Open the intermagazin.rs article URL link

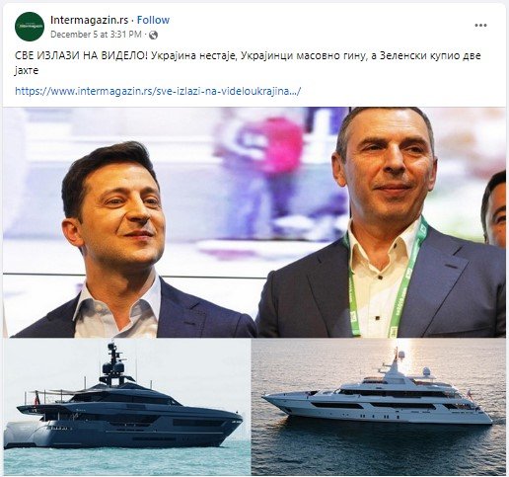point(158,91)
